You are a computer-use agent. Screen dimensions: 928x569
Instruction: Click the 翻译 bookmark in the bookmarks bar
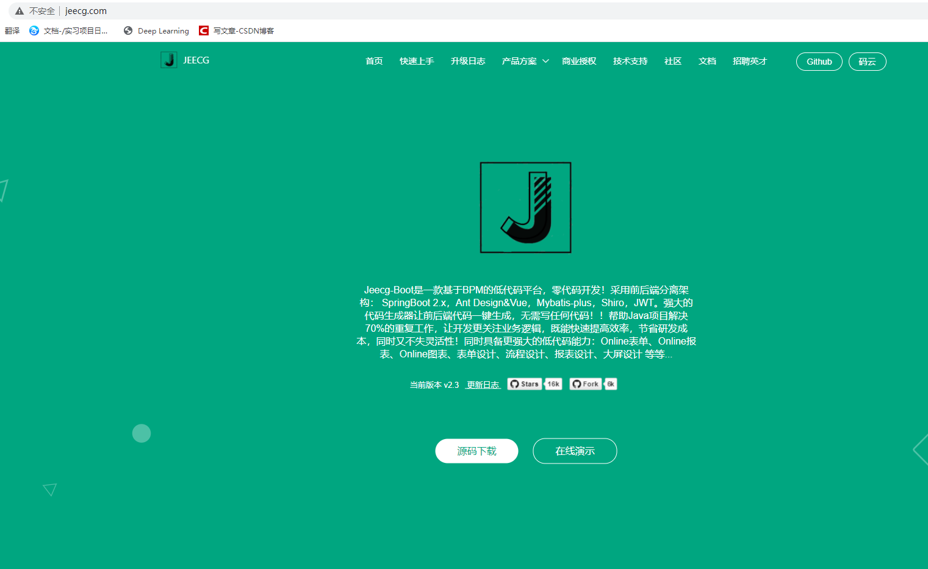(12, 30)
